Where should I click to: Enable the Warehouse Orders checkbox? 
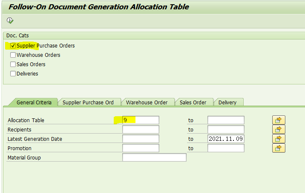(x=13, y=55)
